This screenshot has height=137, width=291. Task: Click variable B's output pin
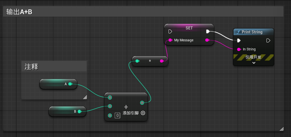[79, 112]
